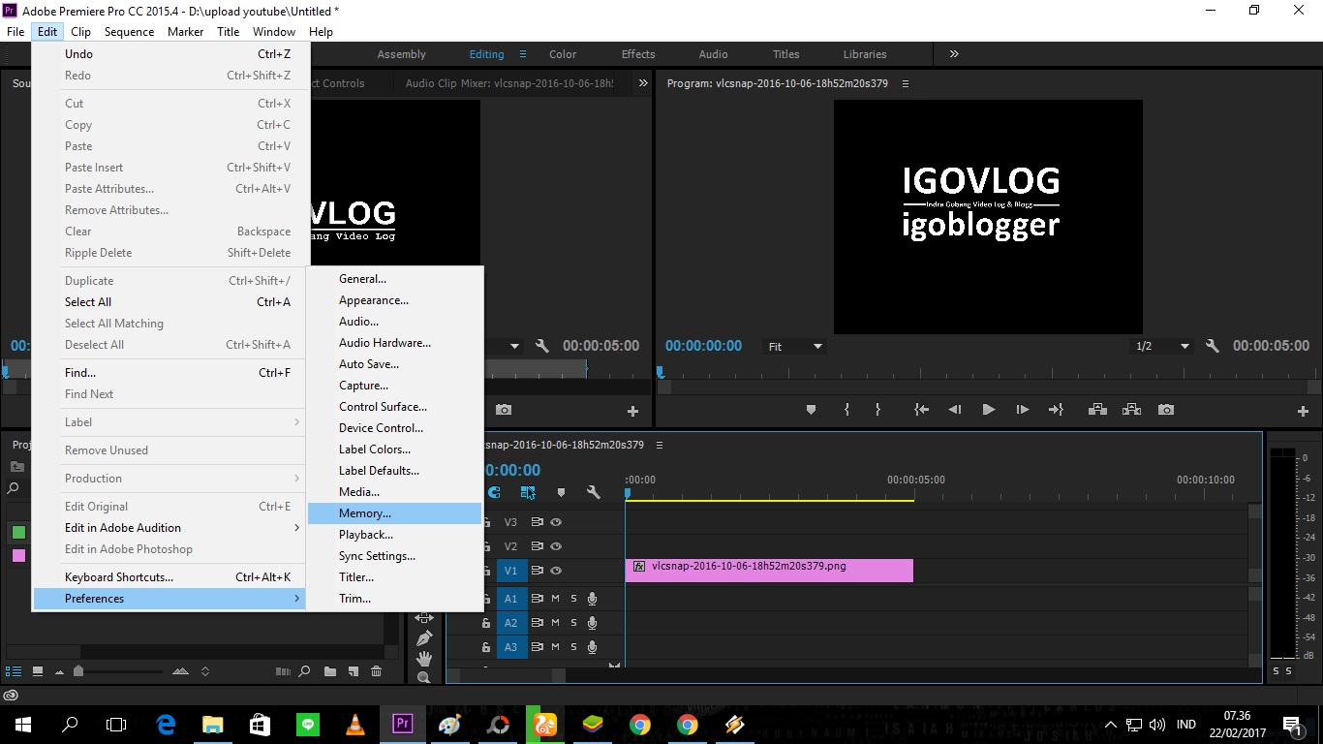Switch to Titles workspace

click(x=786, y=54)
